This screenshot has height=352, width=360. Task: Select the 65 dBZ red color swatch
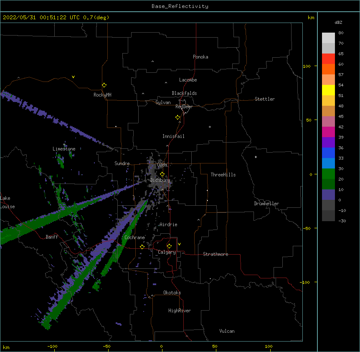coord(328,59)
